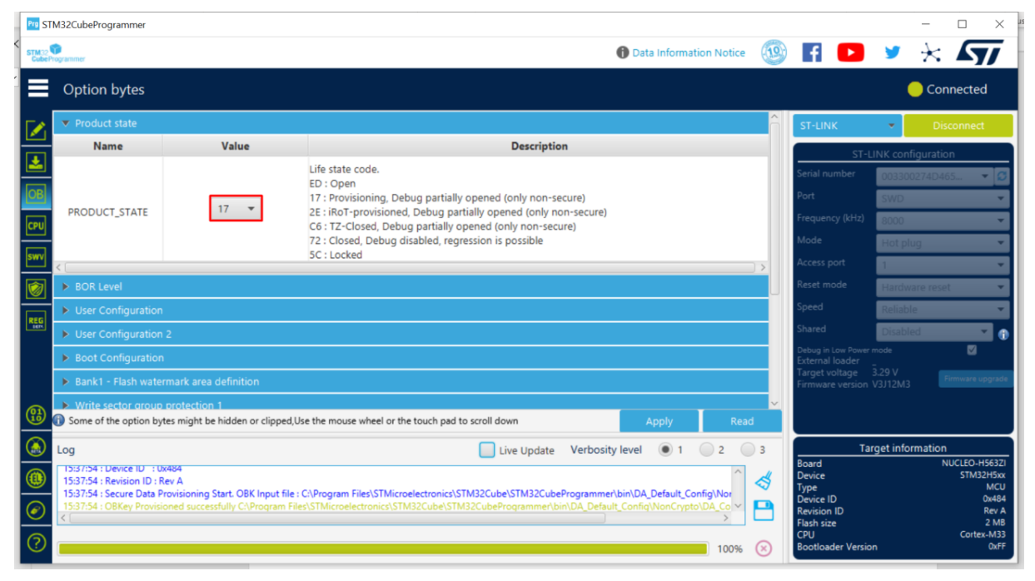Save the log with the floppy disk icon
Screen dimensions: 1035x581
[x=764, y=510]
